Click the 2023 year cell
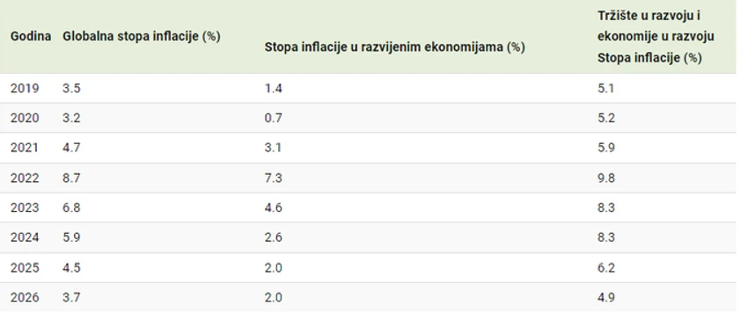 pos(25,208)
